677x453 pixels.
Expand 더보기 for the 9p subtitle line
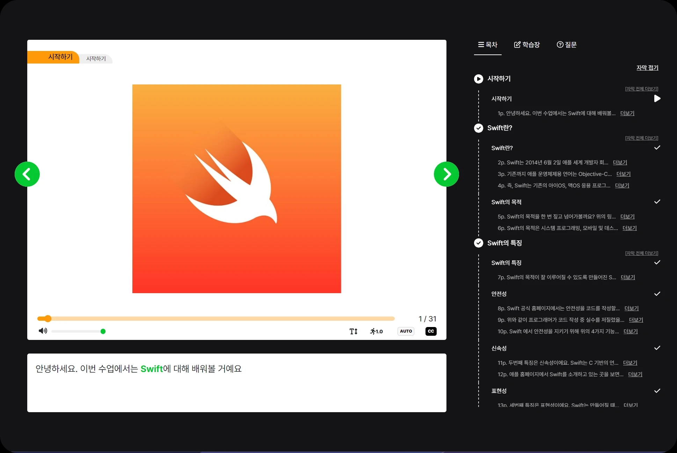(x=636, y=320)
